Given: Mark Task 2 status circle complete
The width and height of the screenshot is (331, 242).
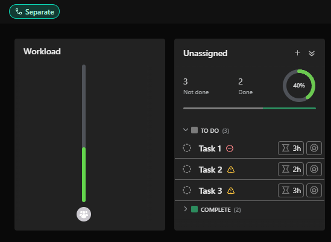Looking at the screenshot, I should pos(187,169).
